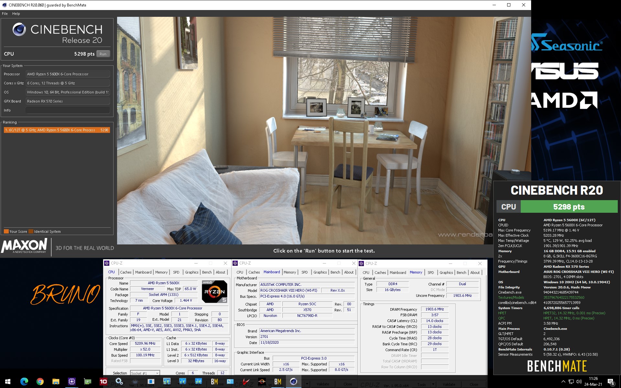This screenshot has height=388, width=621.
Task: Show hidden system tray icons
Action: (x=563, y=382)
